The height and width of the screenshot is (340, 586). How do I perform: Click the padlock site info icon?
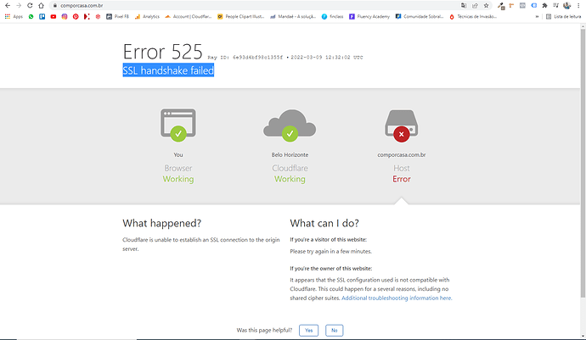(x=55, y=6)
